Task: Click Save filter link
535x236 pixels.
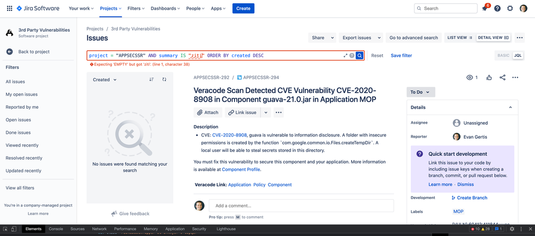Action: click(x=401, y=55)
